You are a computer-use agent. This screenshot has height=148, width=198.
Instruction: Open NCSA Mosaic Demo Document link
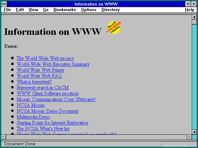[x=47, y=111]
